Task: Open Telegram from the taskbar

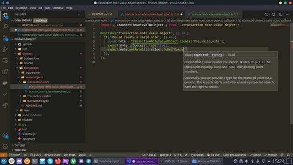Action: coord(88,161)
